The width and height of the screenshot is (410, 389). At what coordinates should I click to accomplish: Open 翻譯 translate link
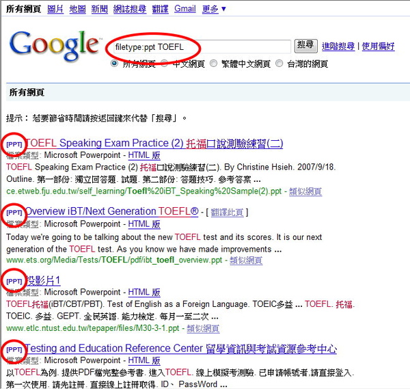coord(161,9)
